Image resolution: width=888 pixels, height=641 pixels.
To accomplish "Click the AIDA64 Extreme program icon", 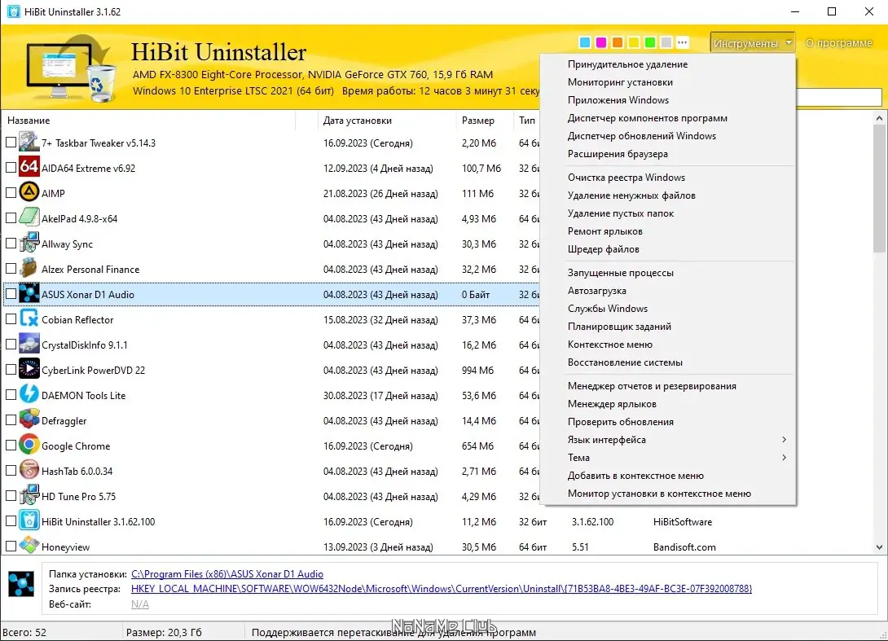I will click(29, 167).
